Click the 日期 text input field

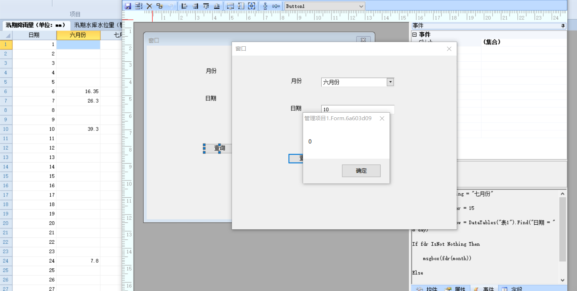tap(357, 109)
